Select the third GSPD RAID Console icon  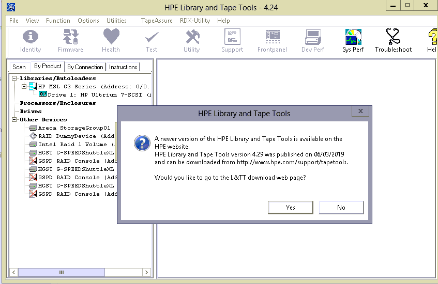coord(33,194)
